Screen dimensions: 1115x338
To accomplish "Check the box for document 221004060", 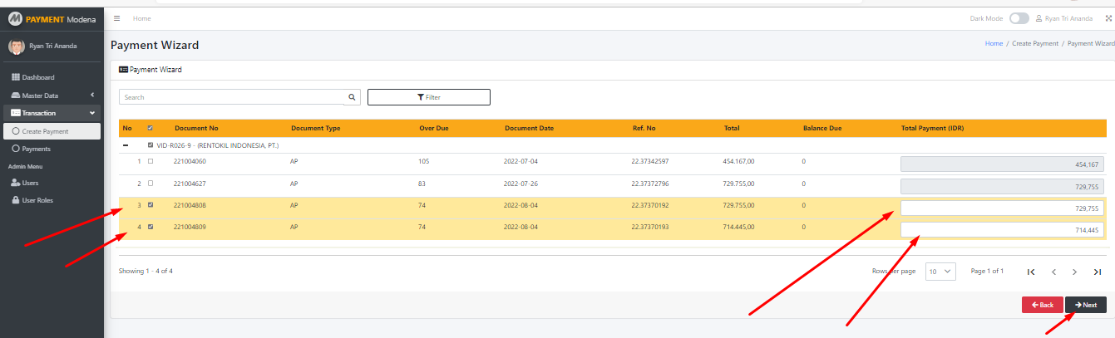I will pos(150,161).
